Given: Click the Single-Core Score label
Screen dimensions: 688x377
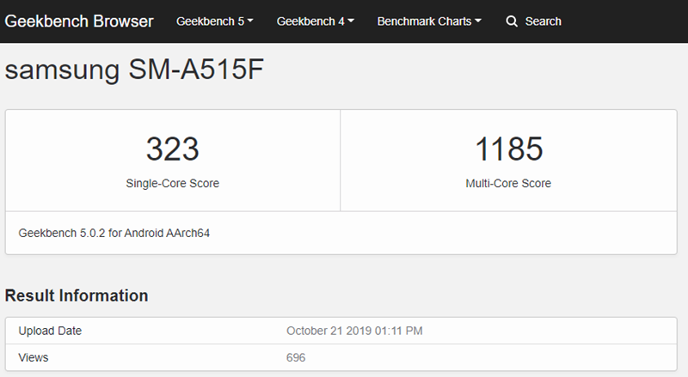Looking at the screenshot, I should point(173,183).
